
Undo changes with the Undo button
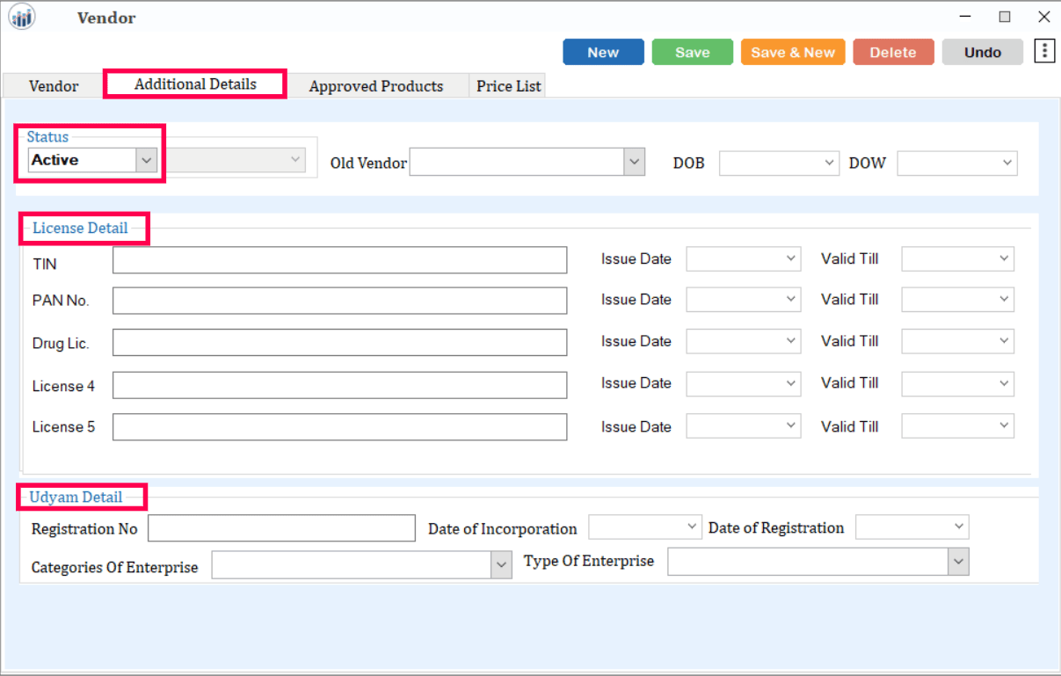pyautogui.click(x=982, y=52)
